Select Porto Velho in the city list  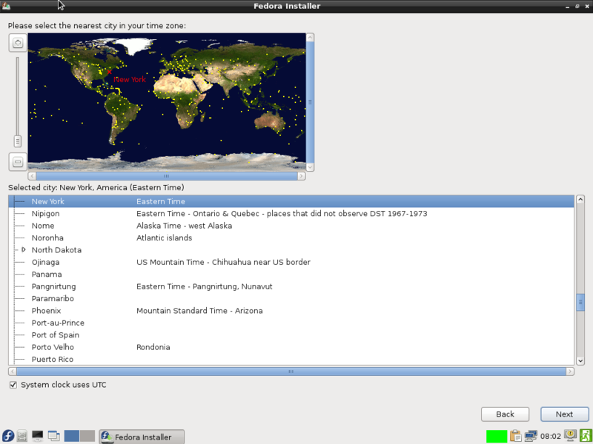point(291,347)
